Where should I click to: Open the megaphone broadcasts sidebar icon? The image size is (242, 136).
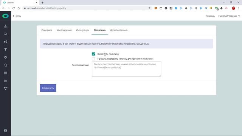(x=6, y=42)
